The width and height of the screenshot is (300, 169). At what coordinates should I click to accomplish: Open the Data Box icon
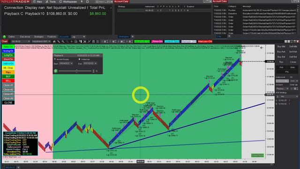[x=76, y=41]
